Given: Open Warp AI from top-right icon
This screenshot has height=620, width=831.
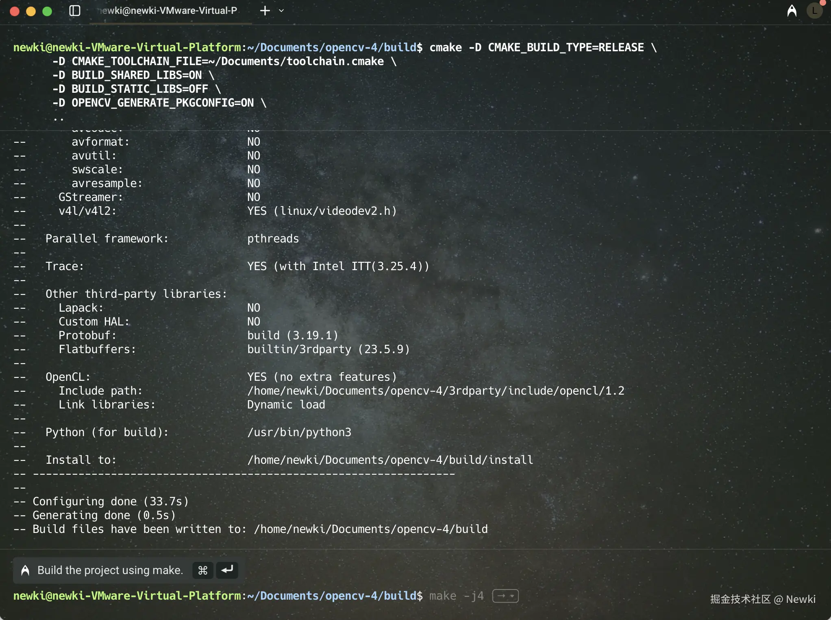Looking at the screenshot, I should [x=792, y=11].
